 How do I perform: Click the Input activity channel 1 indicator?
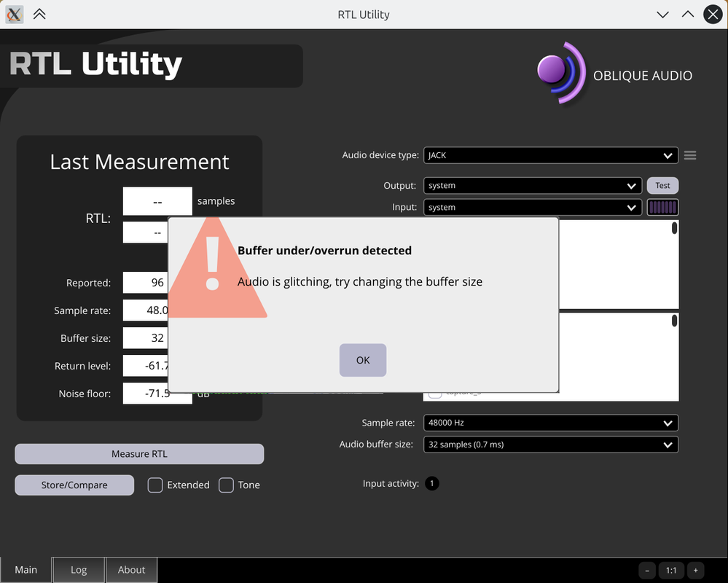click(432, 484)
